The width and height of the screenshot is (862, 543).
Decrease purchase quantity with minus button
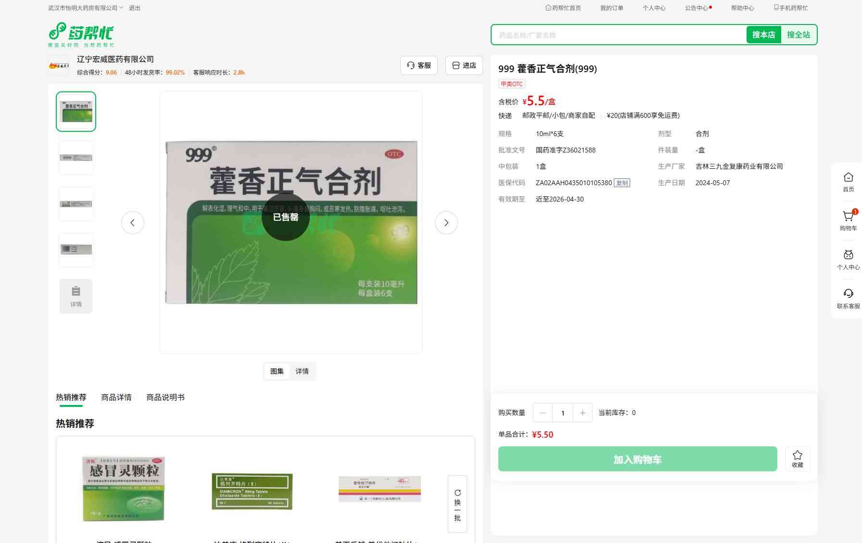(x=543, y=413)
